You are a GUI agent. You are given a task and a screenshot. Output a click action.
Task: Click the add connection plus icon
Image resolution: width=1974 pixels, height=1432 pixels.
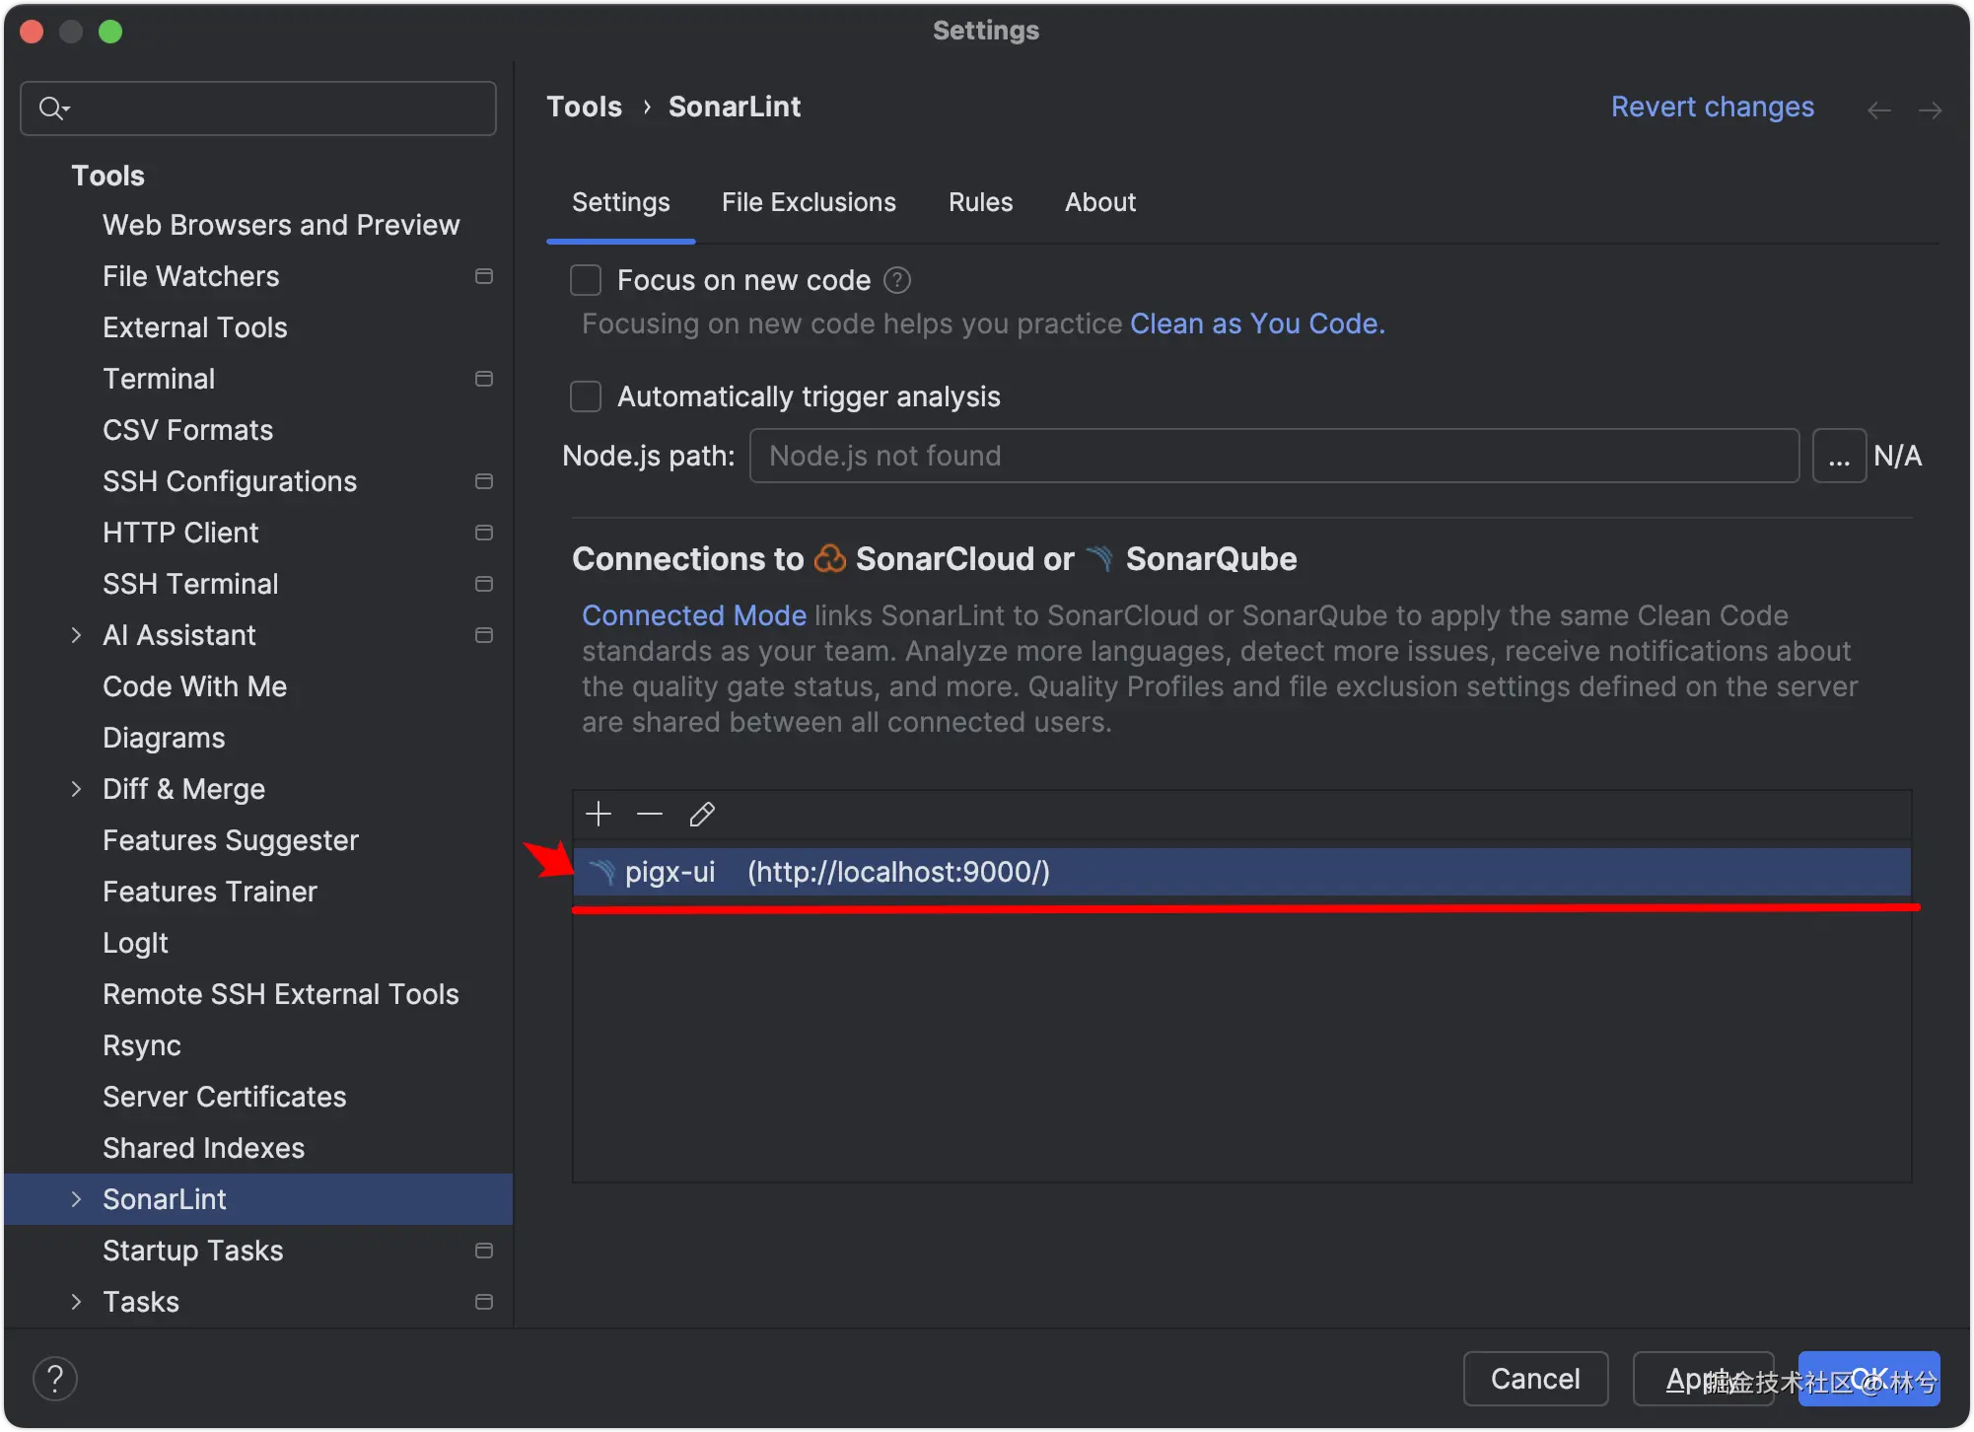[599, 815]
